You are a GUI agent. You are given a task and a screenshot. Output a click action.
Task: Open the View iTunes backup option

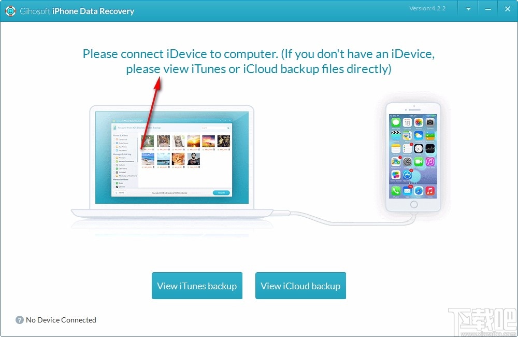(197, 286)
